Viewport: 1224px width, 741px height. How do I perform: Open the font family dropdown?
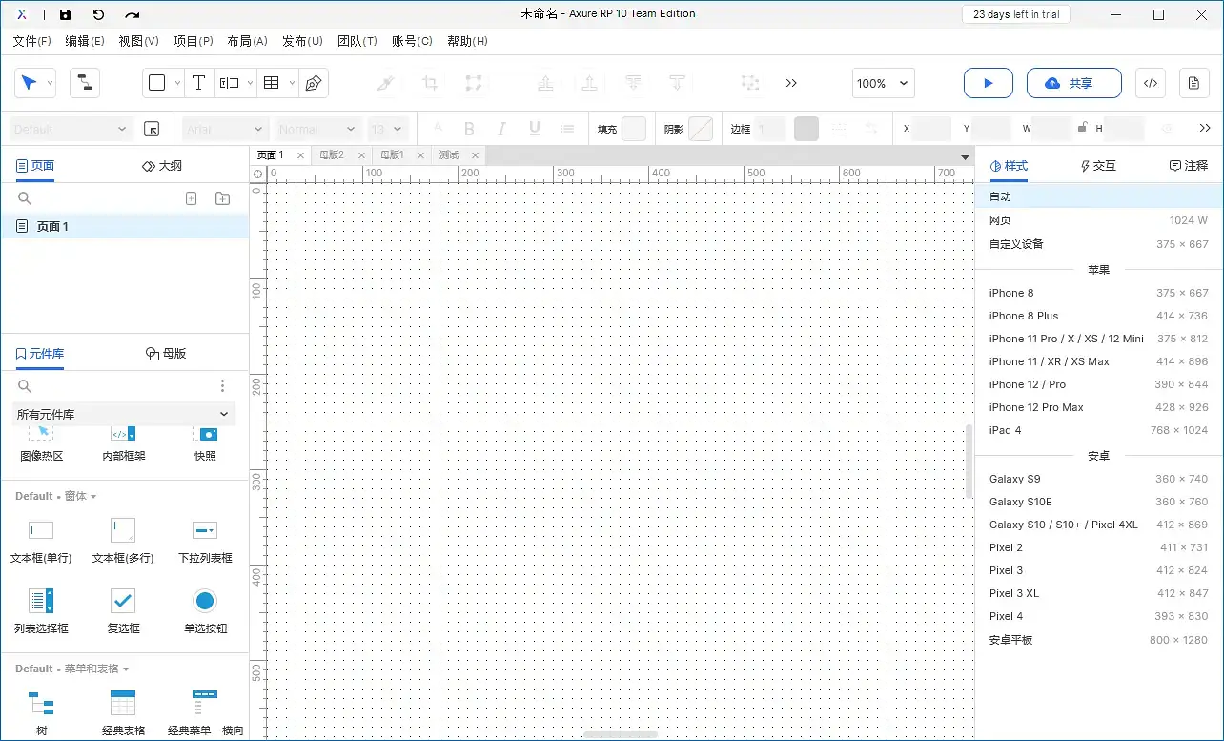tap(224, 128)
